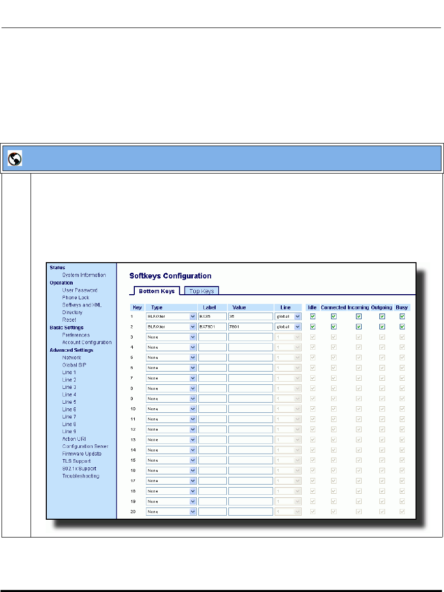The width and height of the screenshot is (444, 592).
Task: Open Account Configuration page
Action: tap(87, 343)
